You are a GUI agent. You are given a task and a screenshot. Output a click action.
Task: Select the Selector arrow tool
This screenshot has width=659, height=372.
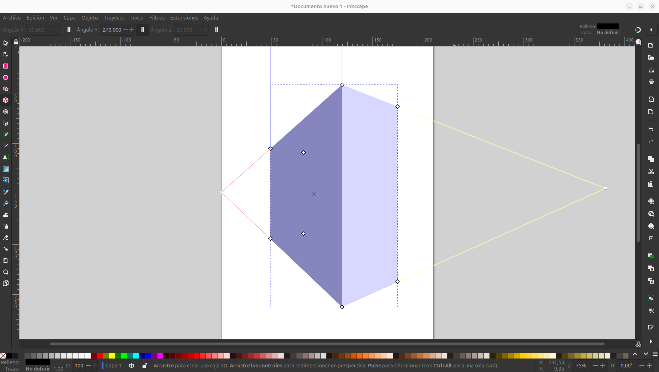click(6, 43)
